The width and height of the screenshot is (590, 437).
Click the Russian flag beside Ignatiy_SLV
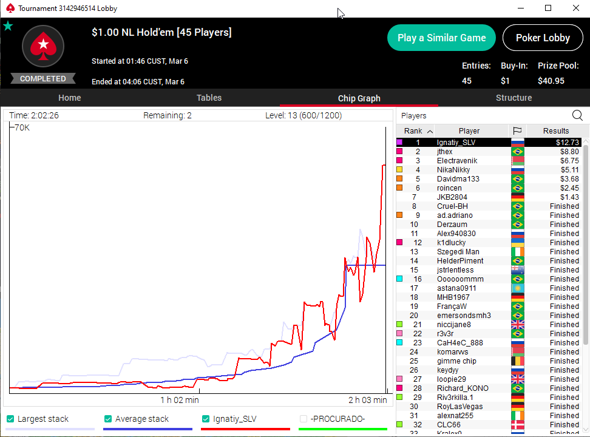(x=518, y=142)
